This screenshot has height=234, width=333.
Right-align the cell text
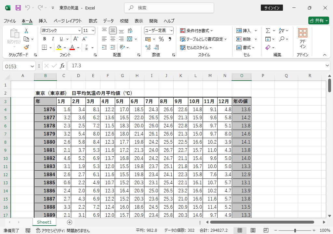121,39
